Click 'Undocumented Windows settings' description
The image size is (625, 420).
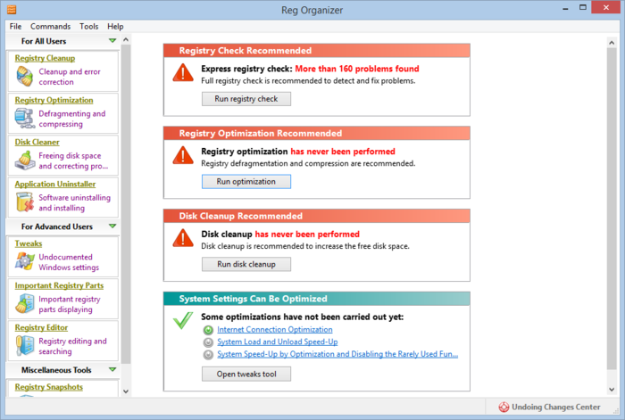point(69,262)
